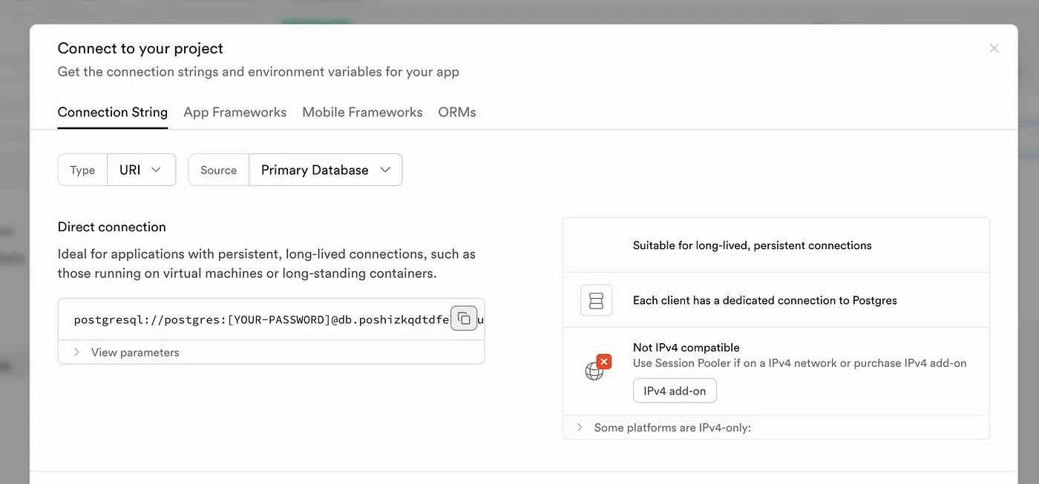Image resolution: width=1039 pixels, height=484 pixels.
Task: Open the URI type dropdown
Action: [x=141, y=170]
